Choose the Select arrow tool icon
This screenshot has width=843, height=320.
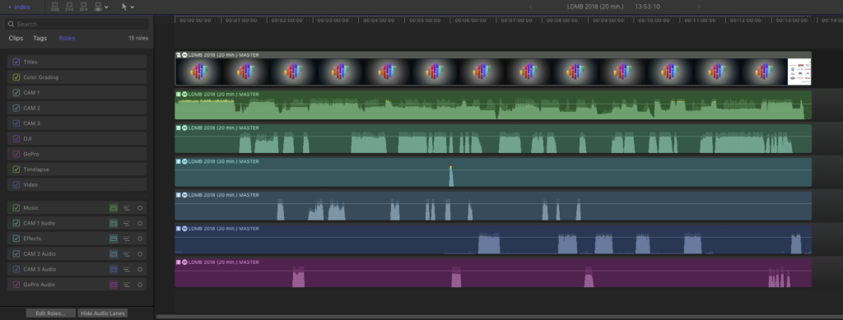tap(125, 7)
